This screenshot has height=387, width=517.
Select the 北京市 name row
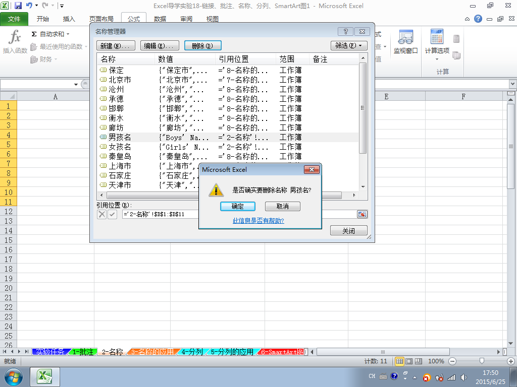[x=228, y=80]
